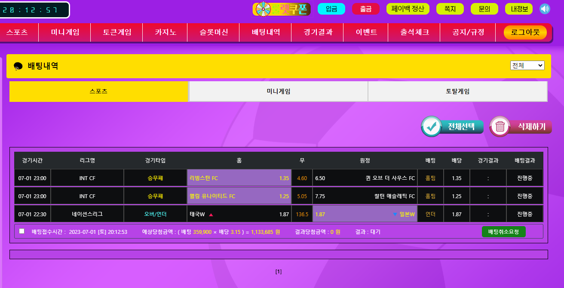This screenshot has width=564, height=288.
Task: Open 경기결과 in the main menu
Action: (318, 32)
